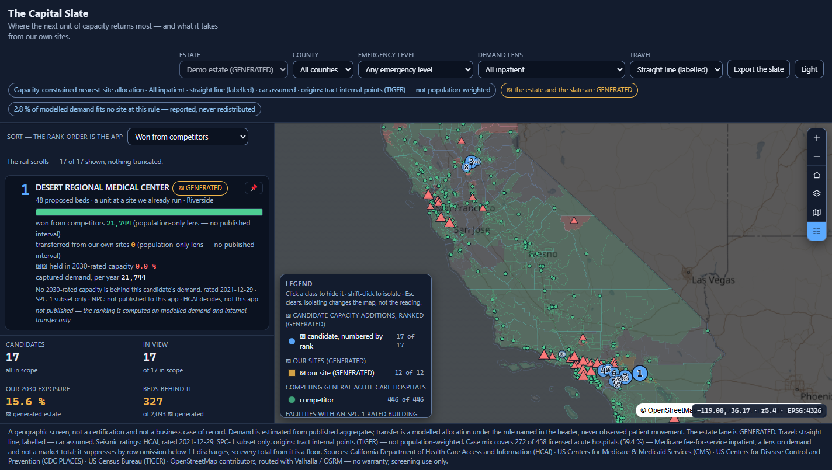Click the map coordinates readout EPSG:4326

coord(759,410)
